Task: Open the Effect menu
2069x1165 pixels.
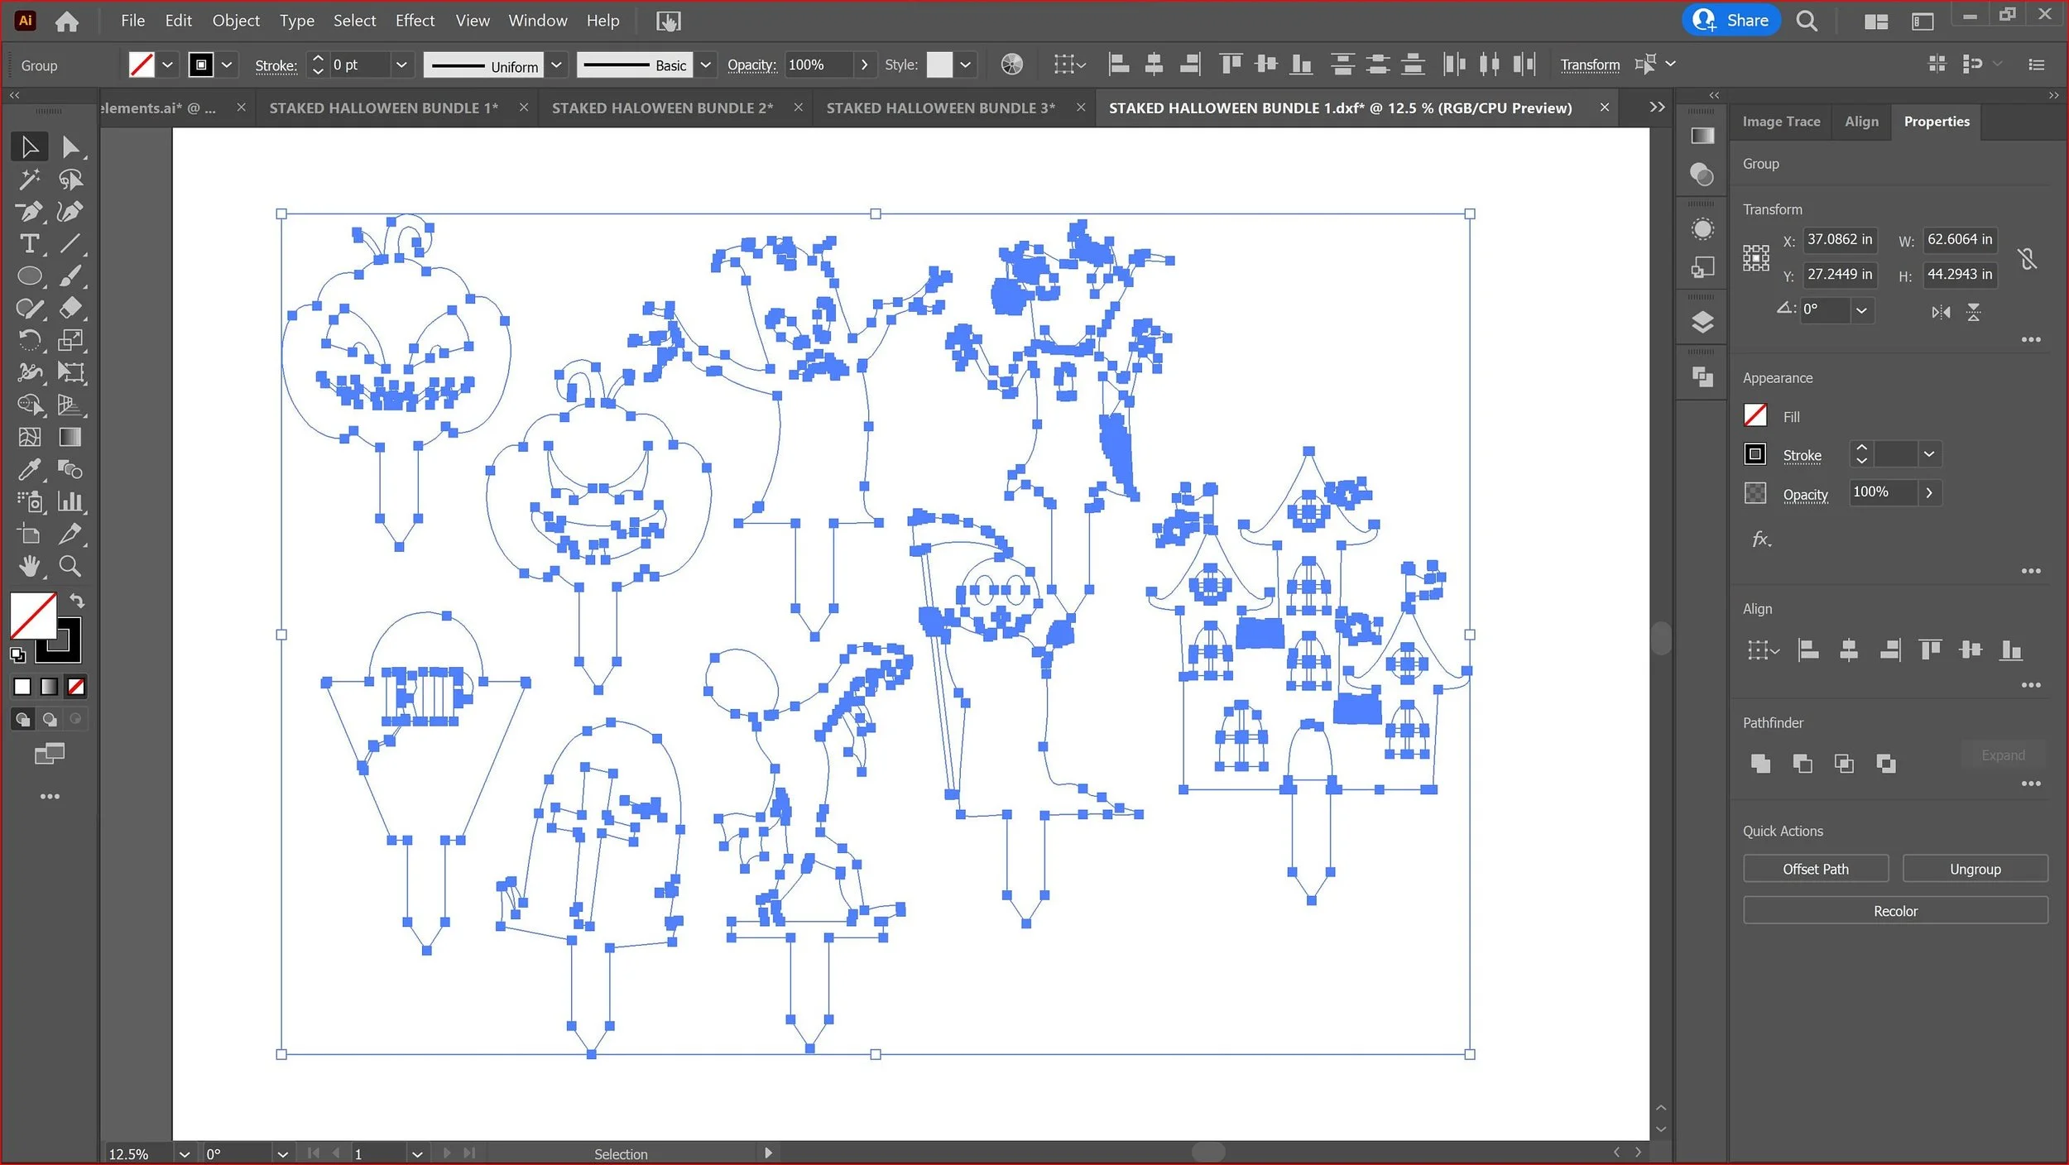Action: 415,21
